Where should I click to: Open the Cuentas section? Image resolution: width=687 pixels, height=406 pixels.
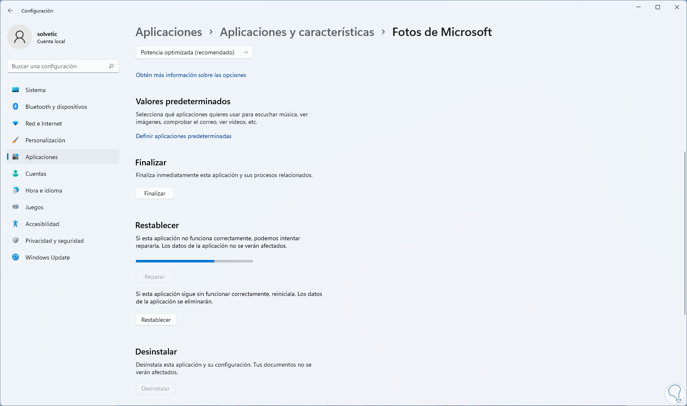[x=63, y=174]
